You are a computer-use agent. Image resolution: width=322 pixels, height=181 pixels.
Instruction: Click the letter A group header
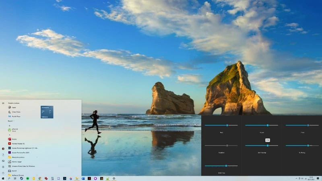9,135
